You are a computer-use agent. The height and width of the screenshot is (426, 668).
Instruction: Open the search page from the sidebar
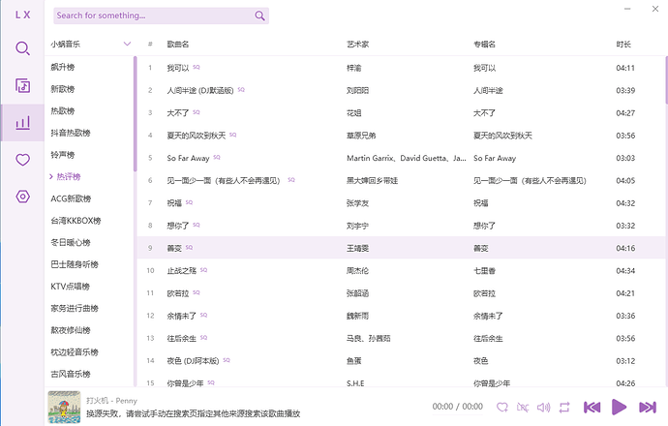[22, 48]
